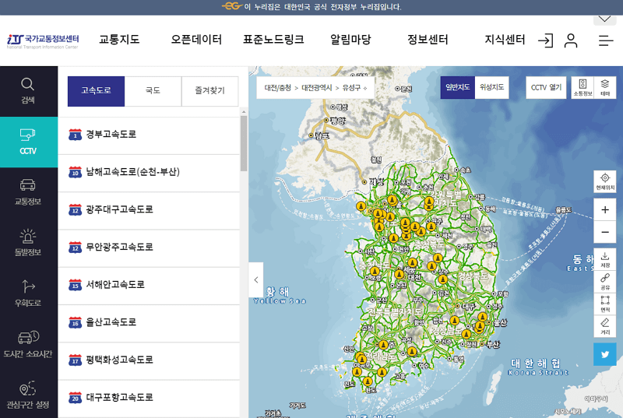The height and width of the screenshot is (418, 623).
Task: Open detour road (우회도로) sidebar item
Action: 28,294
